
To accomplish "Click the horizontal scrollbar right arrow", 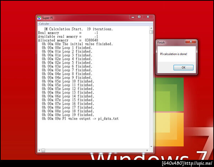I will (x=147, y=150).
